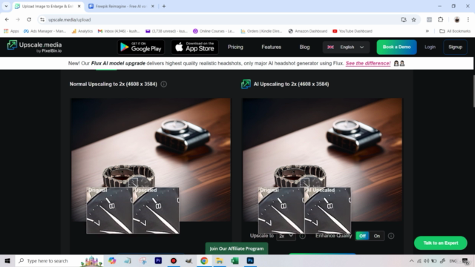
Task: Click the install app icon in address bar
Action: [x=404, y=20]
